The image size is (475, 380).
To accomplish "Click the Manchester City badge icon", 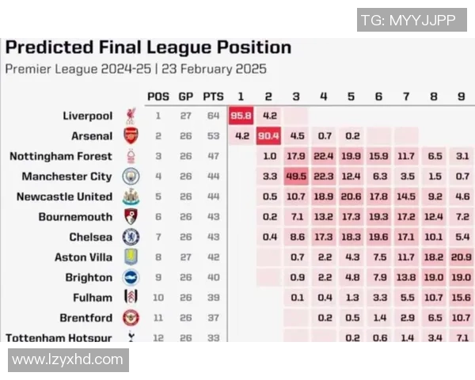I will tap(131, 177).
